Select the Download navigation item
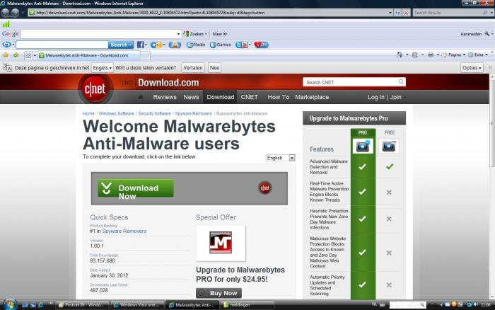 [221, 97]
